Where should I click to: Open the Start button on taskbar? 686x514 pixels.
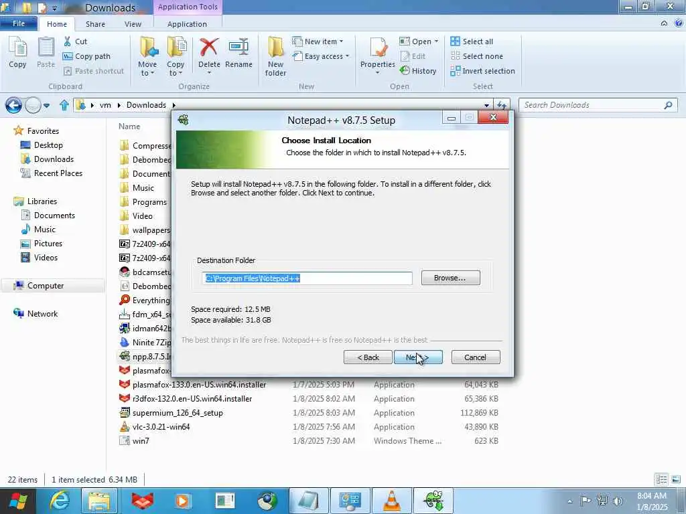(x=17, y=501)
